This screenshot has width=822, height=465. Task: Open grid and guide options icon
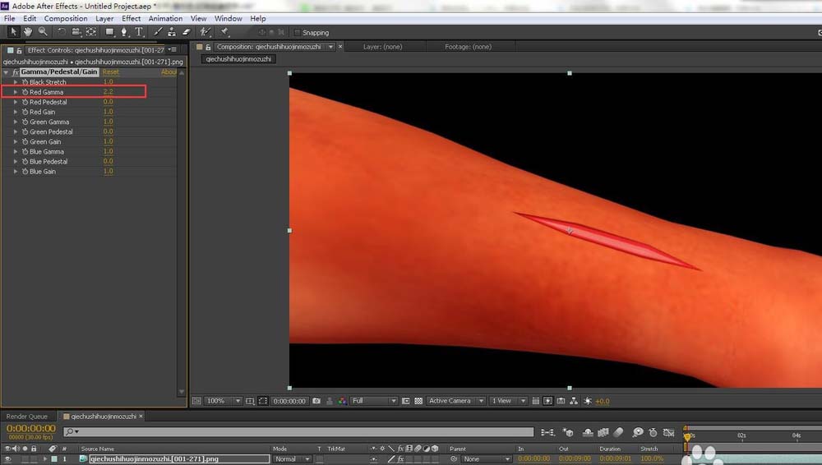coord(250,401)
